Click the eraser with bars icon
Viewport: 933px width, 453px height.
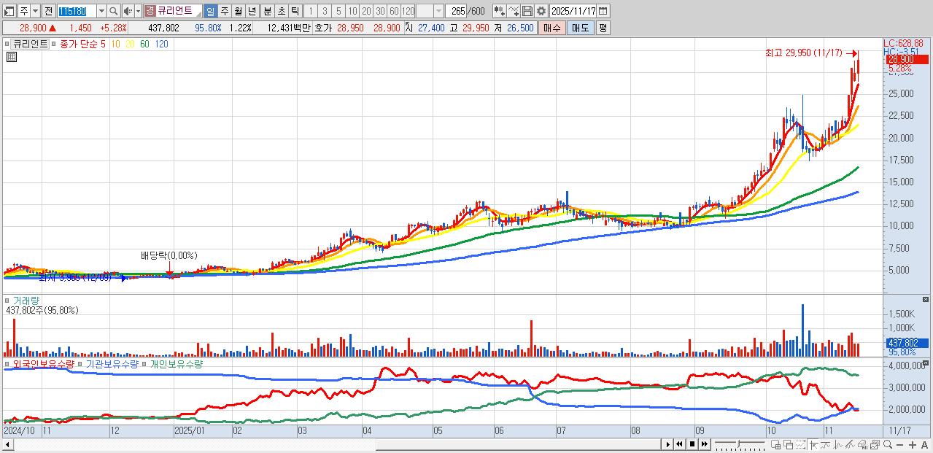click(863, 445)
